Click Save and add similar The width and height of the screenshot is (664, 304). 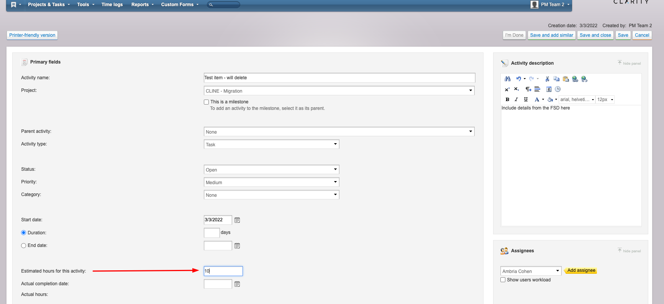(552, 35)
